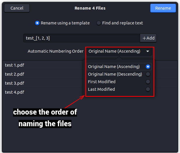The image size is (180, 153).
Task: Select the "Last Modified" ordering entry
Action: pos(101,89)
